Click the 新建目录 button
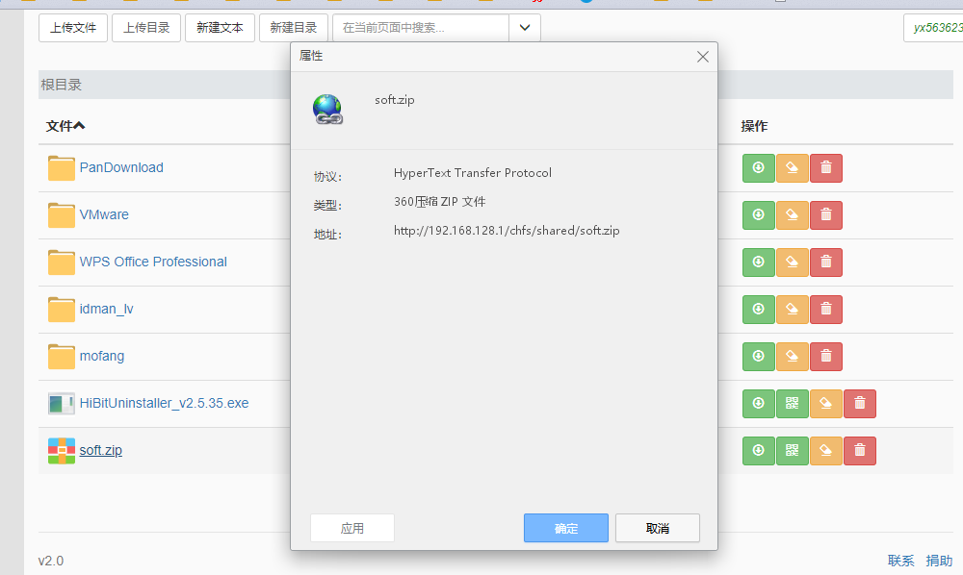The height and width of the screenshot is (575, 963). click(294, 28)
